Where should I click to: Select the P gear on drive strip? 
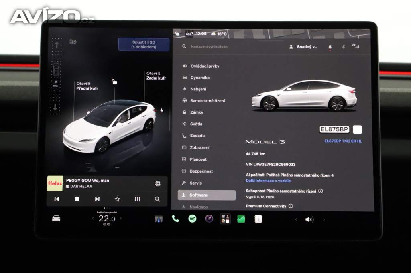pyautogui.click(x=55, y=82)
